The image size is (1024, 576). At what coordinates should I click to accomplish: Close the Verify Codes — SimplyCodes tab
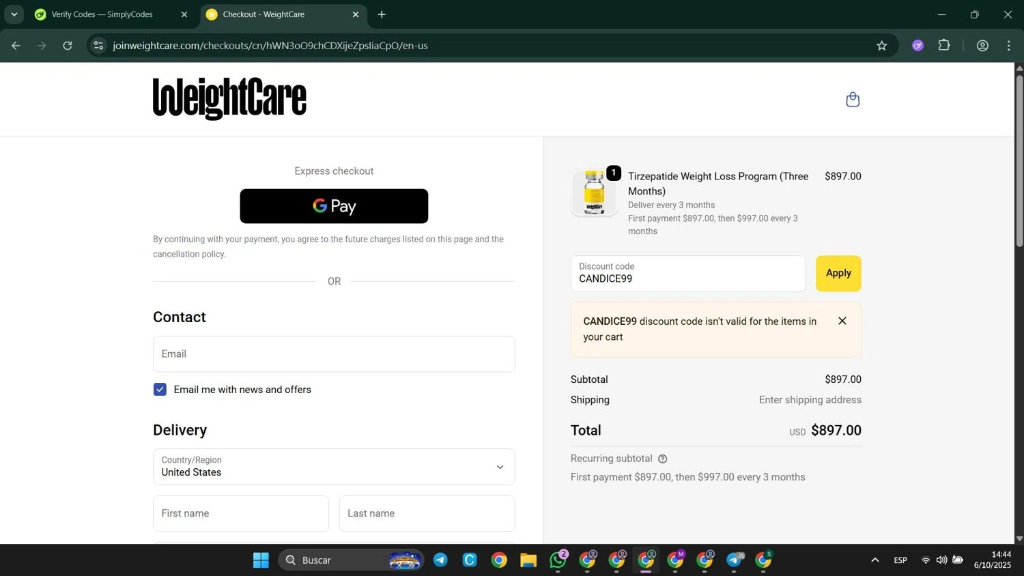(x=184, y=14)
